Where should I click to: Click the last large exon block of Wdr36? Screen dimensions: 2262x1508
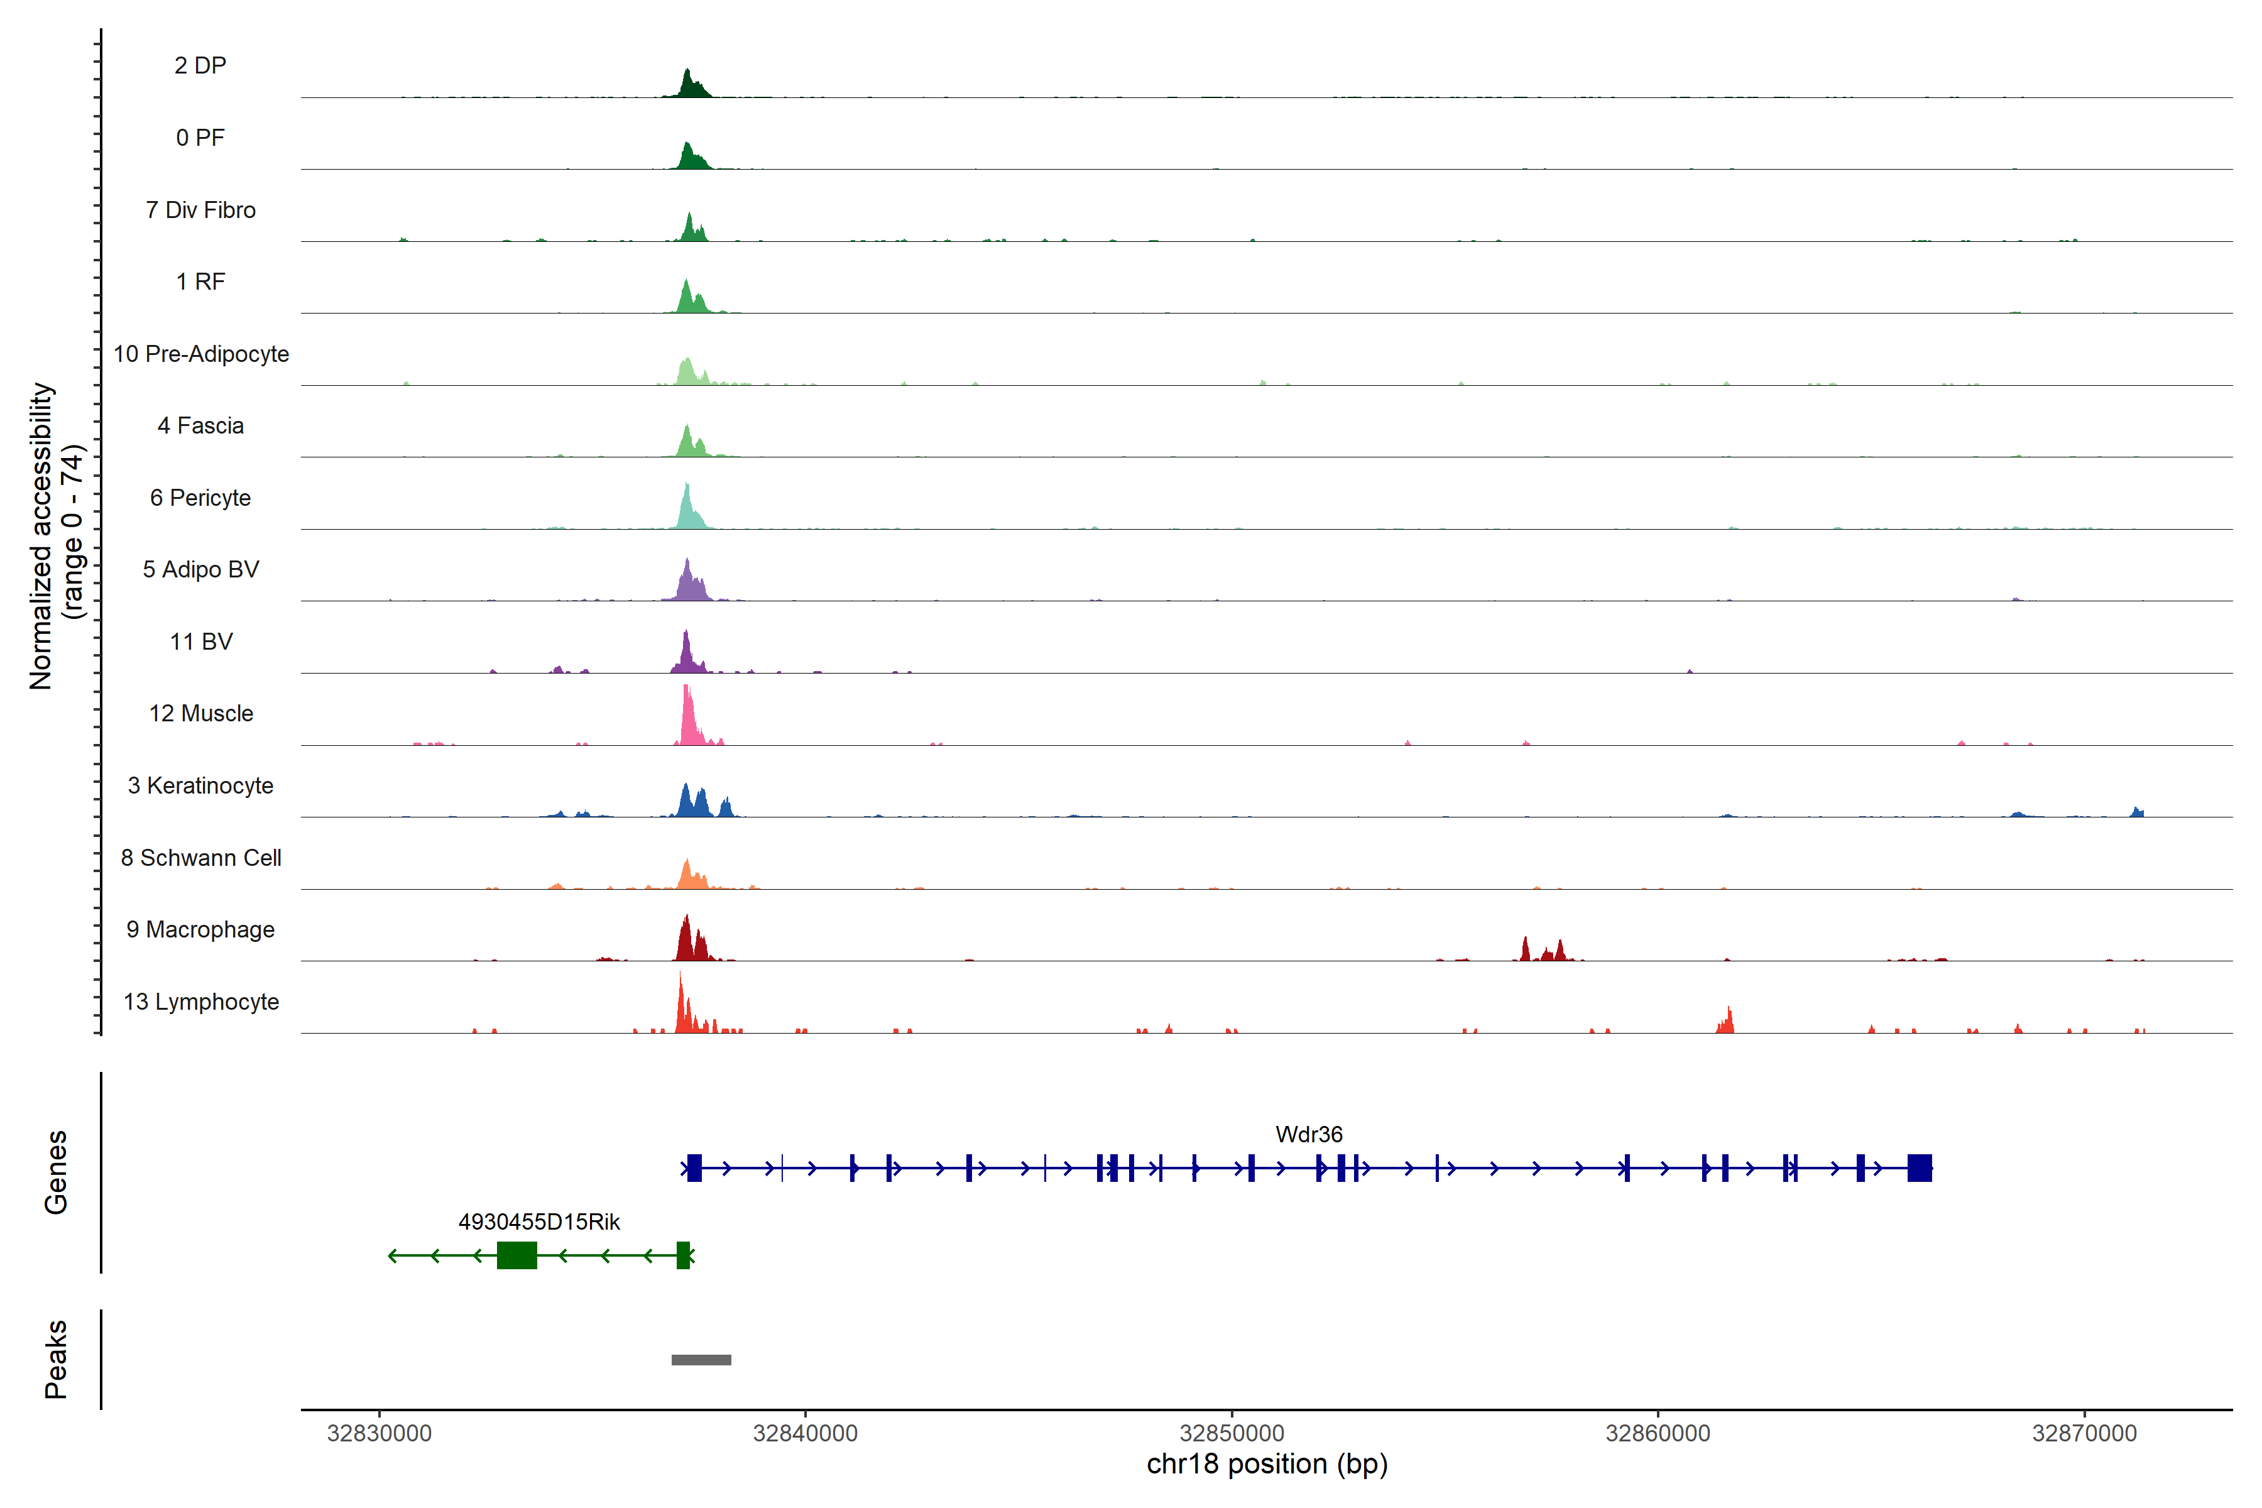pyautogui.click(x=1920, y=1167)
